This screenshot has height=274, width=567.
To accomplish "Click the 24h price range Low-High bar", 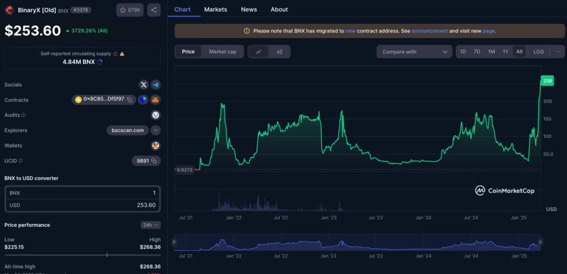I will pyautogui.click(x=83, y=255).
